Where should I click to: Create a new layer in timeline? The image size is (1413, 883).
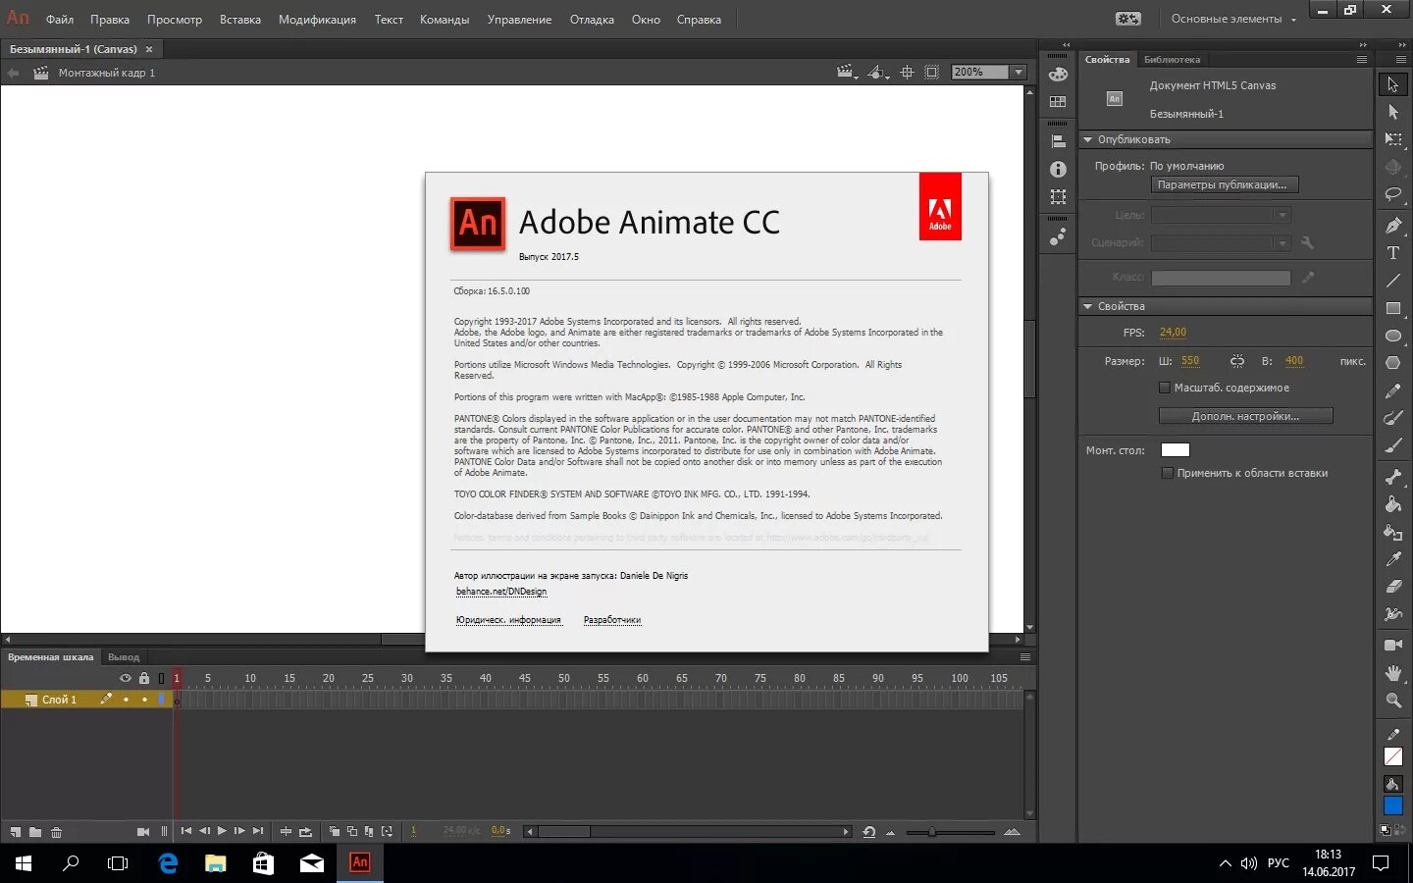pyautogui.click(x=15, y=832)
